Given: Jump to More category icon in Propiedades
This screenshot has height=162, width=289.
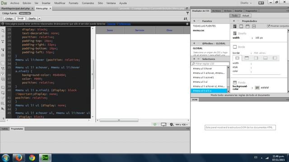Looking at the screenshot, I should [x=254, y=27].
